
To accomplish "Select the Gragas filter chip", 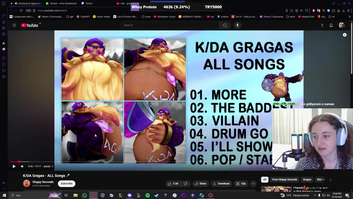I will [307, 180].
